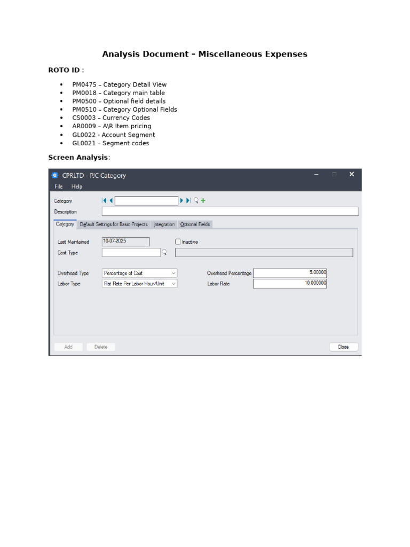The height and width of the screenshot is (547, 410).
Task: Minimize the PJC Category window
Action: [316, 175]
